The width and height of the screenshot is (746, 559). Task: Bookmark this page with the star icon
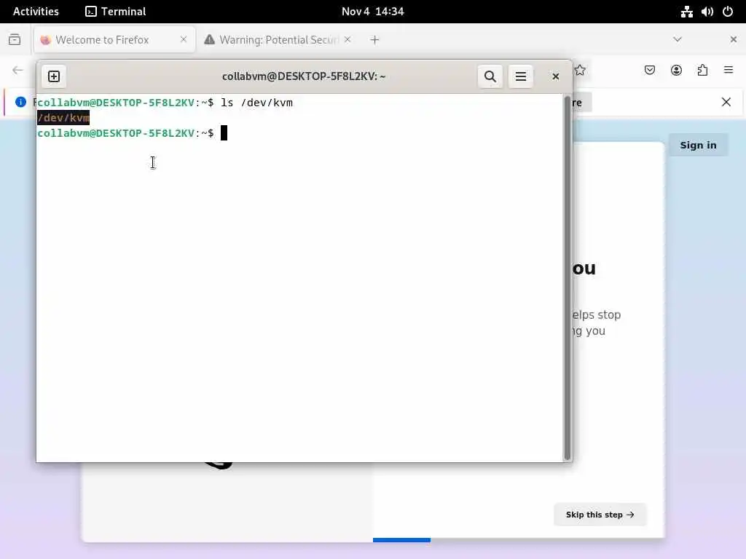coord(579,71)
